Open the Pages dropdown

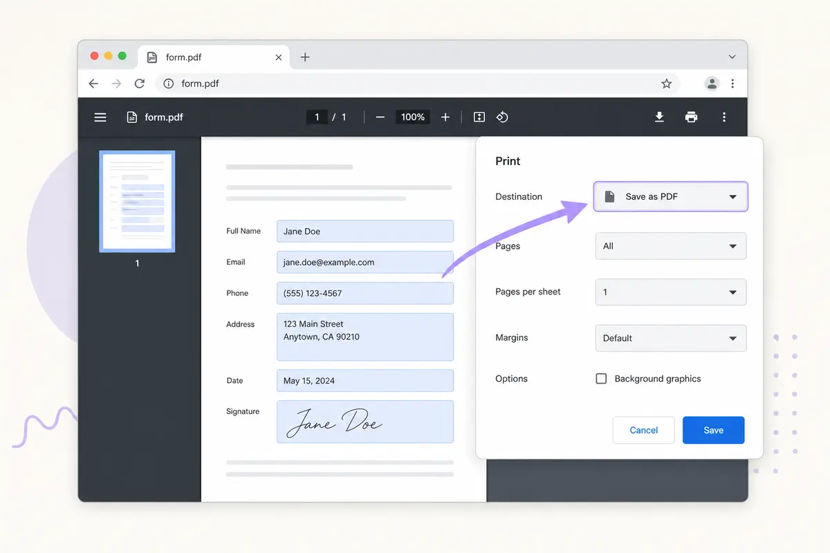pos(671,246)
